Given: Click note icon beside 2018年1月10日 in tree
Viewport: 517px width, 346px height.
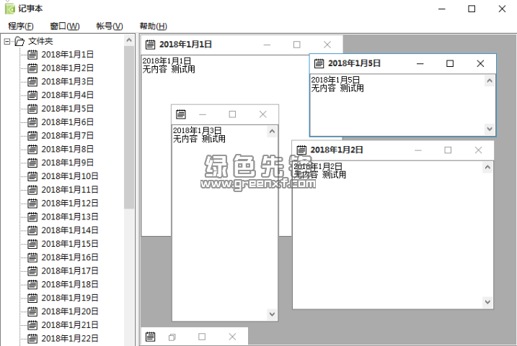Looking at the screenshot, I should (32, 176).
